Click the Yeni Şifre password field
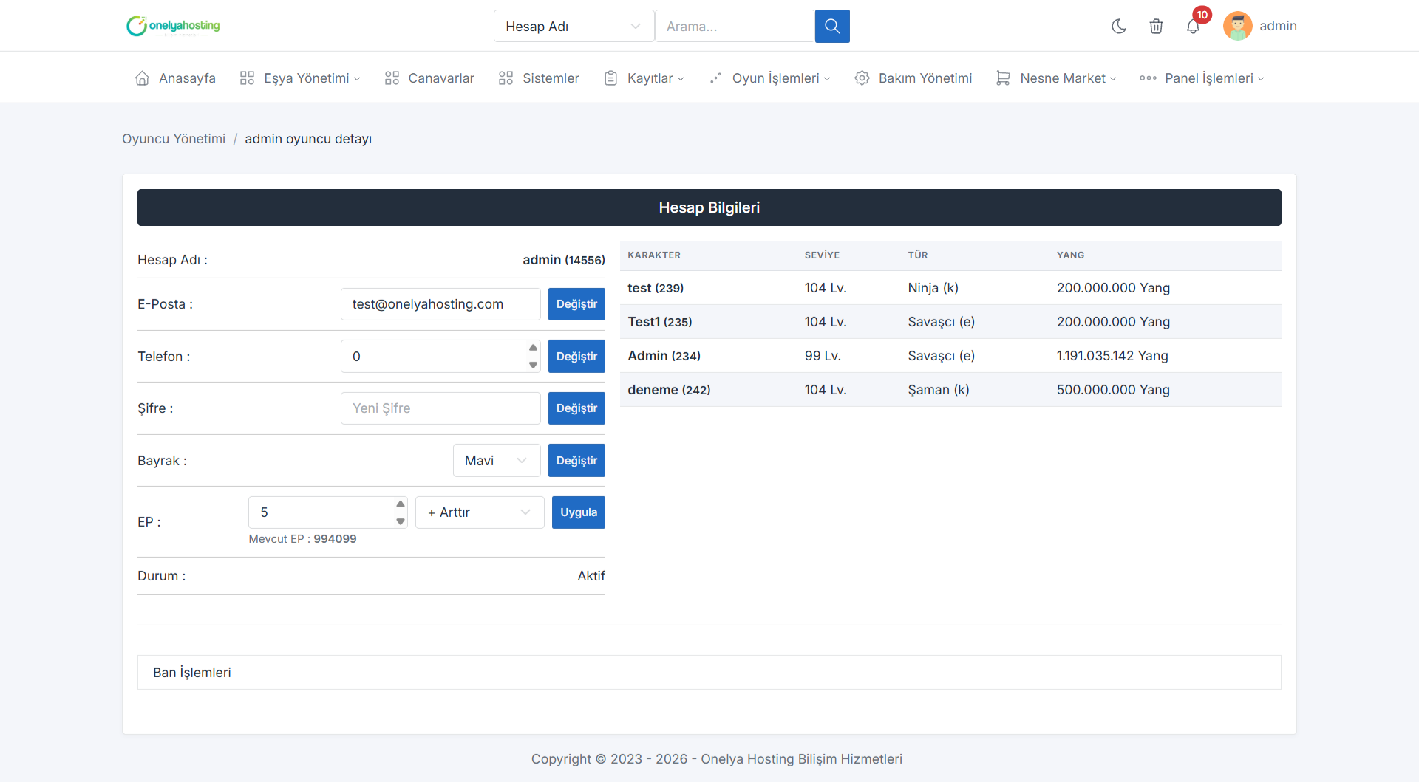This screenshot has height=782, width=1419. (x=440, y=408)
